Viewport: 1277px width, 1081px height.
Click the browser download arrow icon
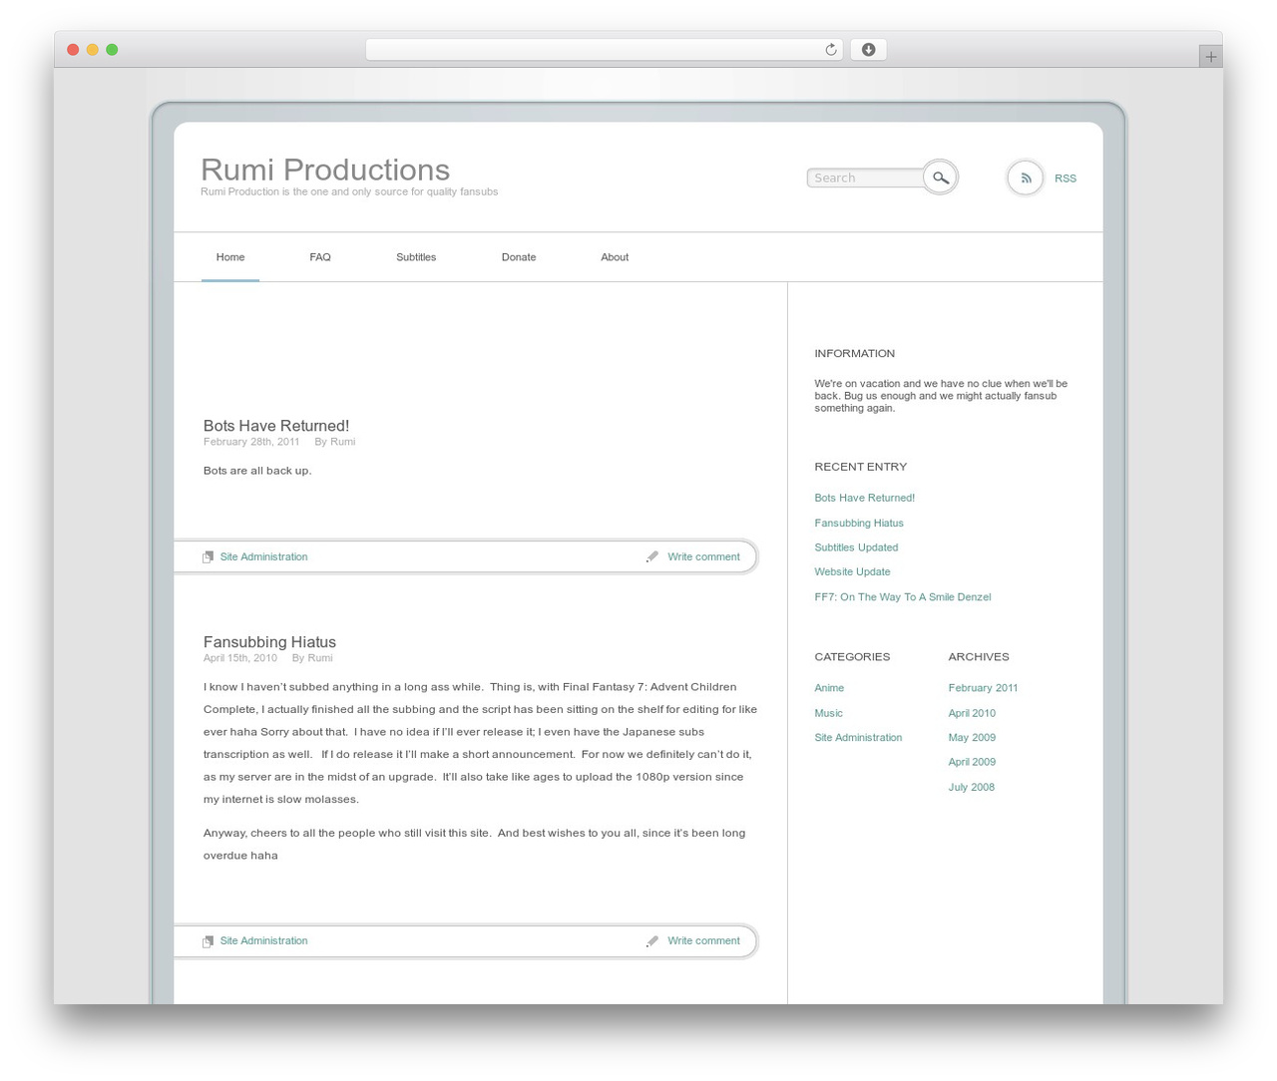(869, 50)
